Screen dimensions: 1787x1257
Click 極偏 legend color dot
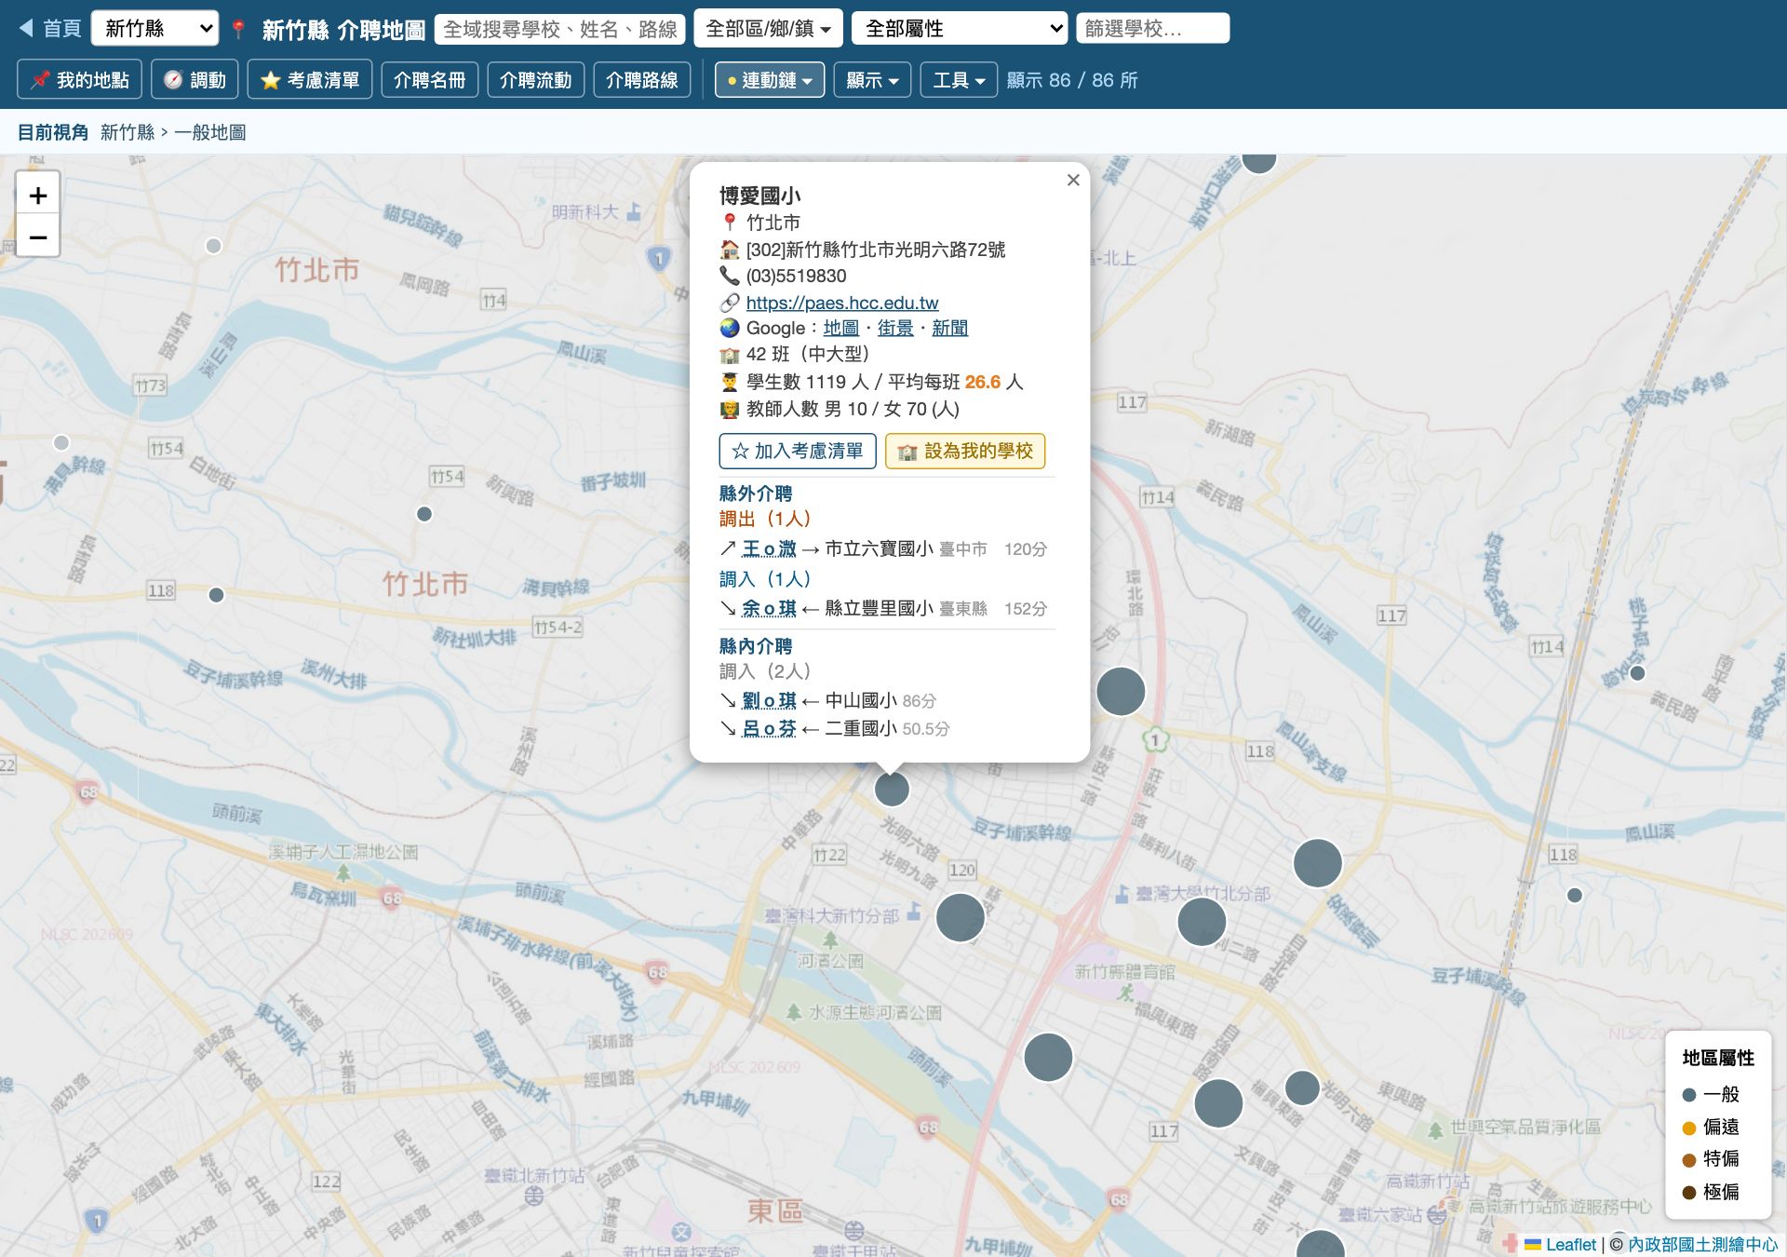[1689, 1193]
